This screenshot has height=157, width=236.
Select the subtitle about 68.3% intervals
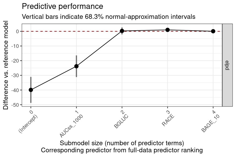pyautogui.click(x=109, y=17)
